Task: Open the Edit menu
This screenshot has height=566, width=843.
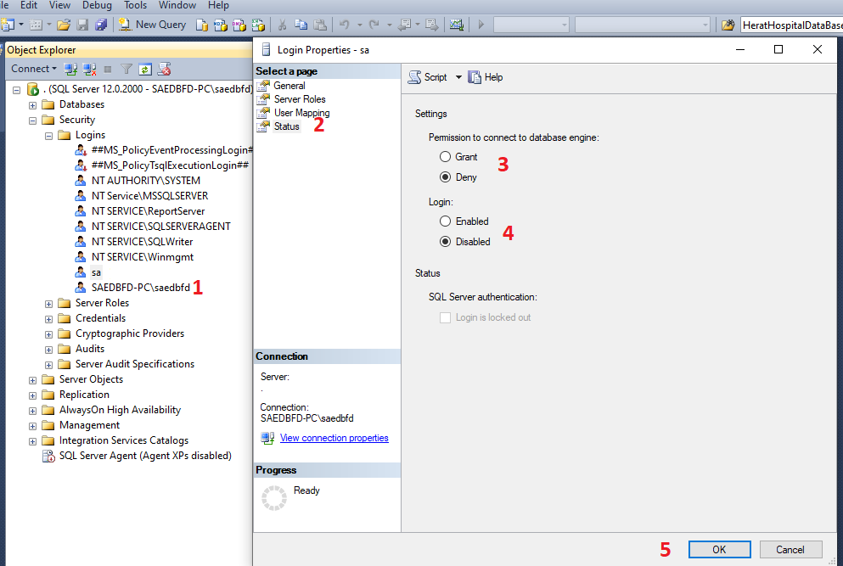Action: point(29,5)
